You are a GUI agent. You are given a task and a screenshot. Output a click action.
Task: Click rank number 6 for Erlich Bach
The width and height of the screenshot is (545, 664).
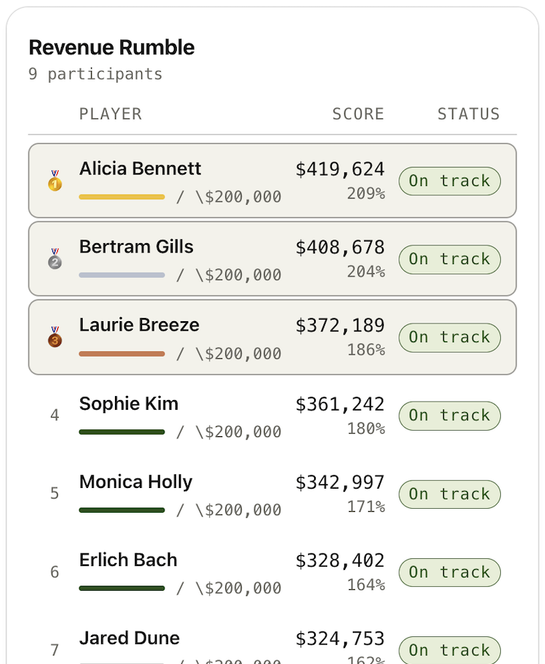(x=55, y=572)
